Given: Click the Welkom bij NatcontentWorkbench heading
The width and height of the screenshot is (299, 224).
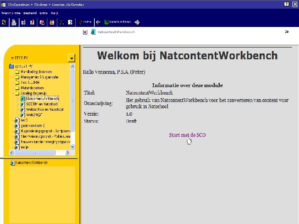Looking at the screenshot, I should (x=187, y=56).
